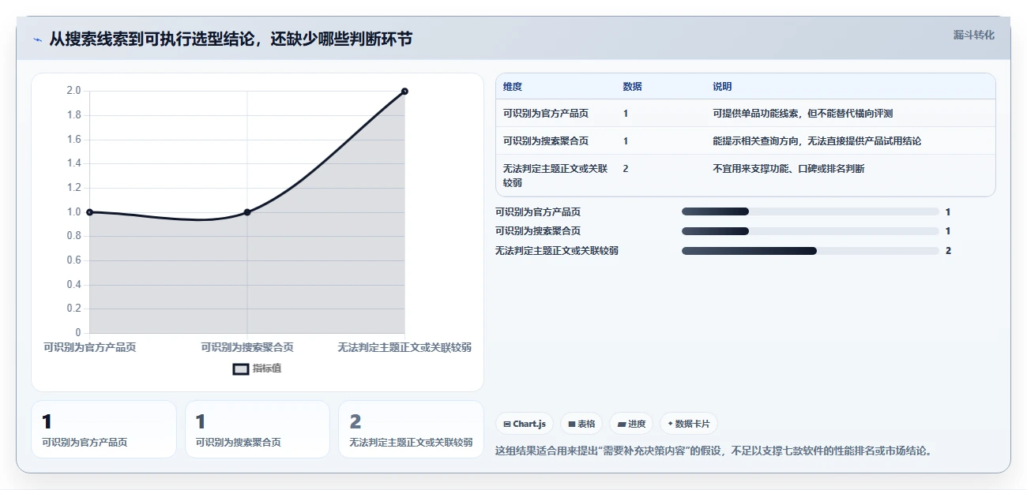
Task: Click progress value 2 at bar end
Action: (948, 251)
